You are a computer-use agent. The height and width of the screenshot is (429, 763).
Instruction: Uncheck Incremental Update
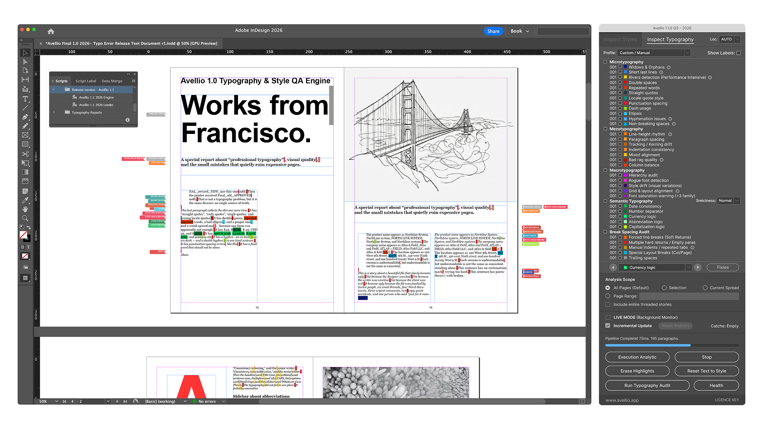coord(608,326)
